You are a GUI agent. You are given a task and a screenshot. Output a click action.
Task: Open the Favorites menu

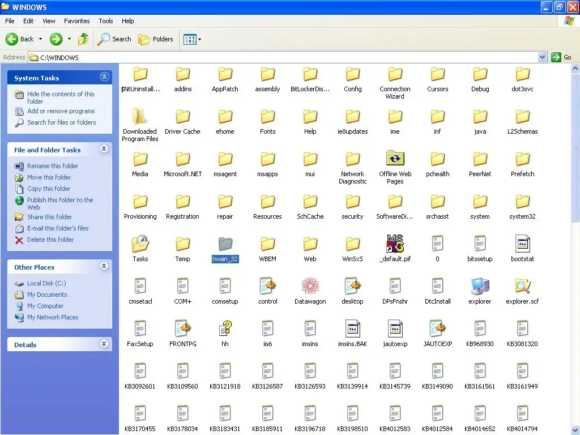[77, 21]
